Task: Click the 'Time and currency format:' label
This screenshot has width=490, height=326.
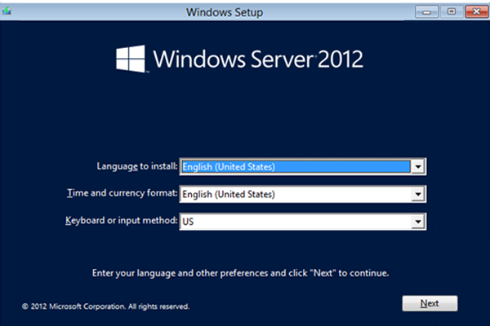Action: coord(122,193)
